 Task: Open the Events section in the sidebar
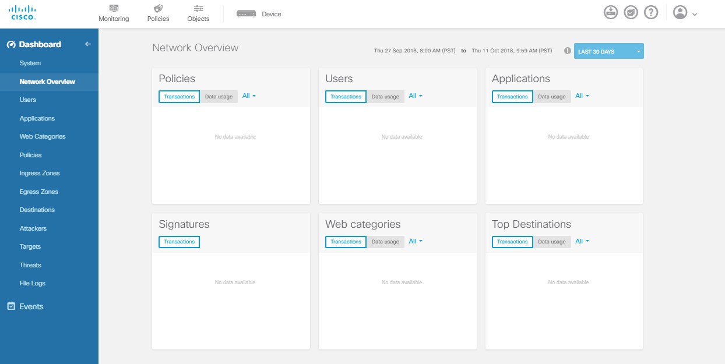[x=32, y=306]
